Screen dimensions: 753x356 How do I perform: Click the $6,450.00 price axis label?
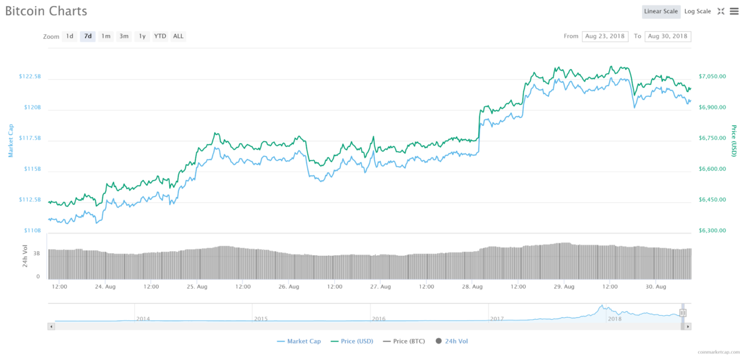[x=713, y=200]
